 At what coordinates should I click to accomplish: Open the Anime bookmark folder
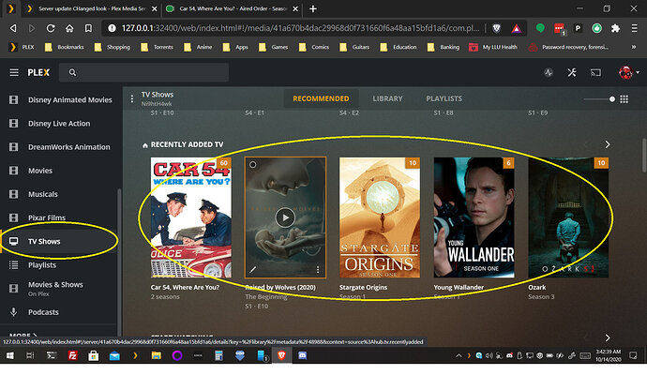[198, 47]
